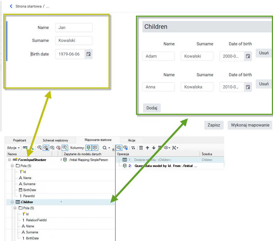Click the Name field containing Jan
The width and height of the screenshot is (273, 241).
point(74,27)
